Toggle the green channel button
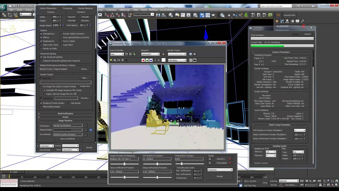This screenshot has height=191, width=339. coord(147,60)
